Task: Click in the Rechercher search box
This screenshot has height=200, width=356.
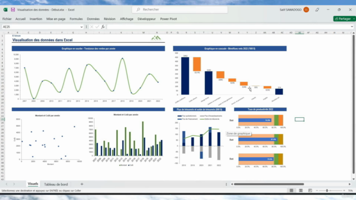Action: click(180, 9)
